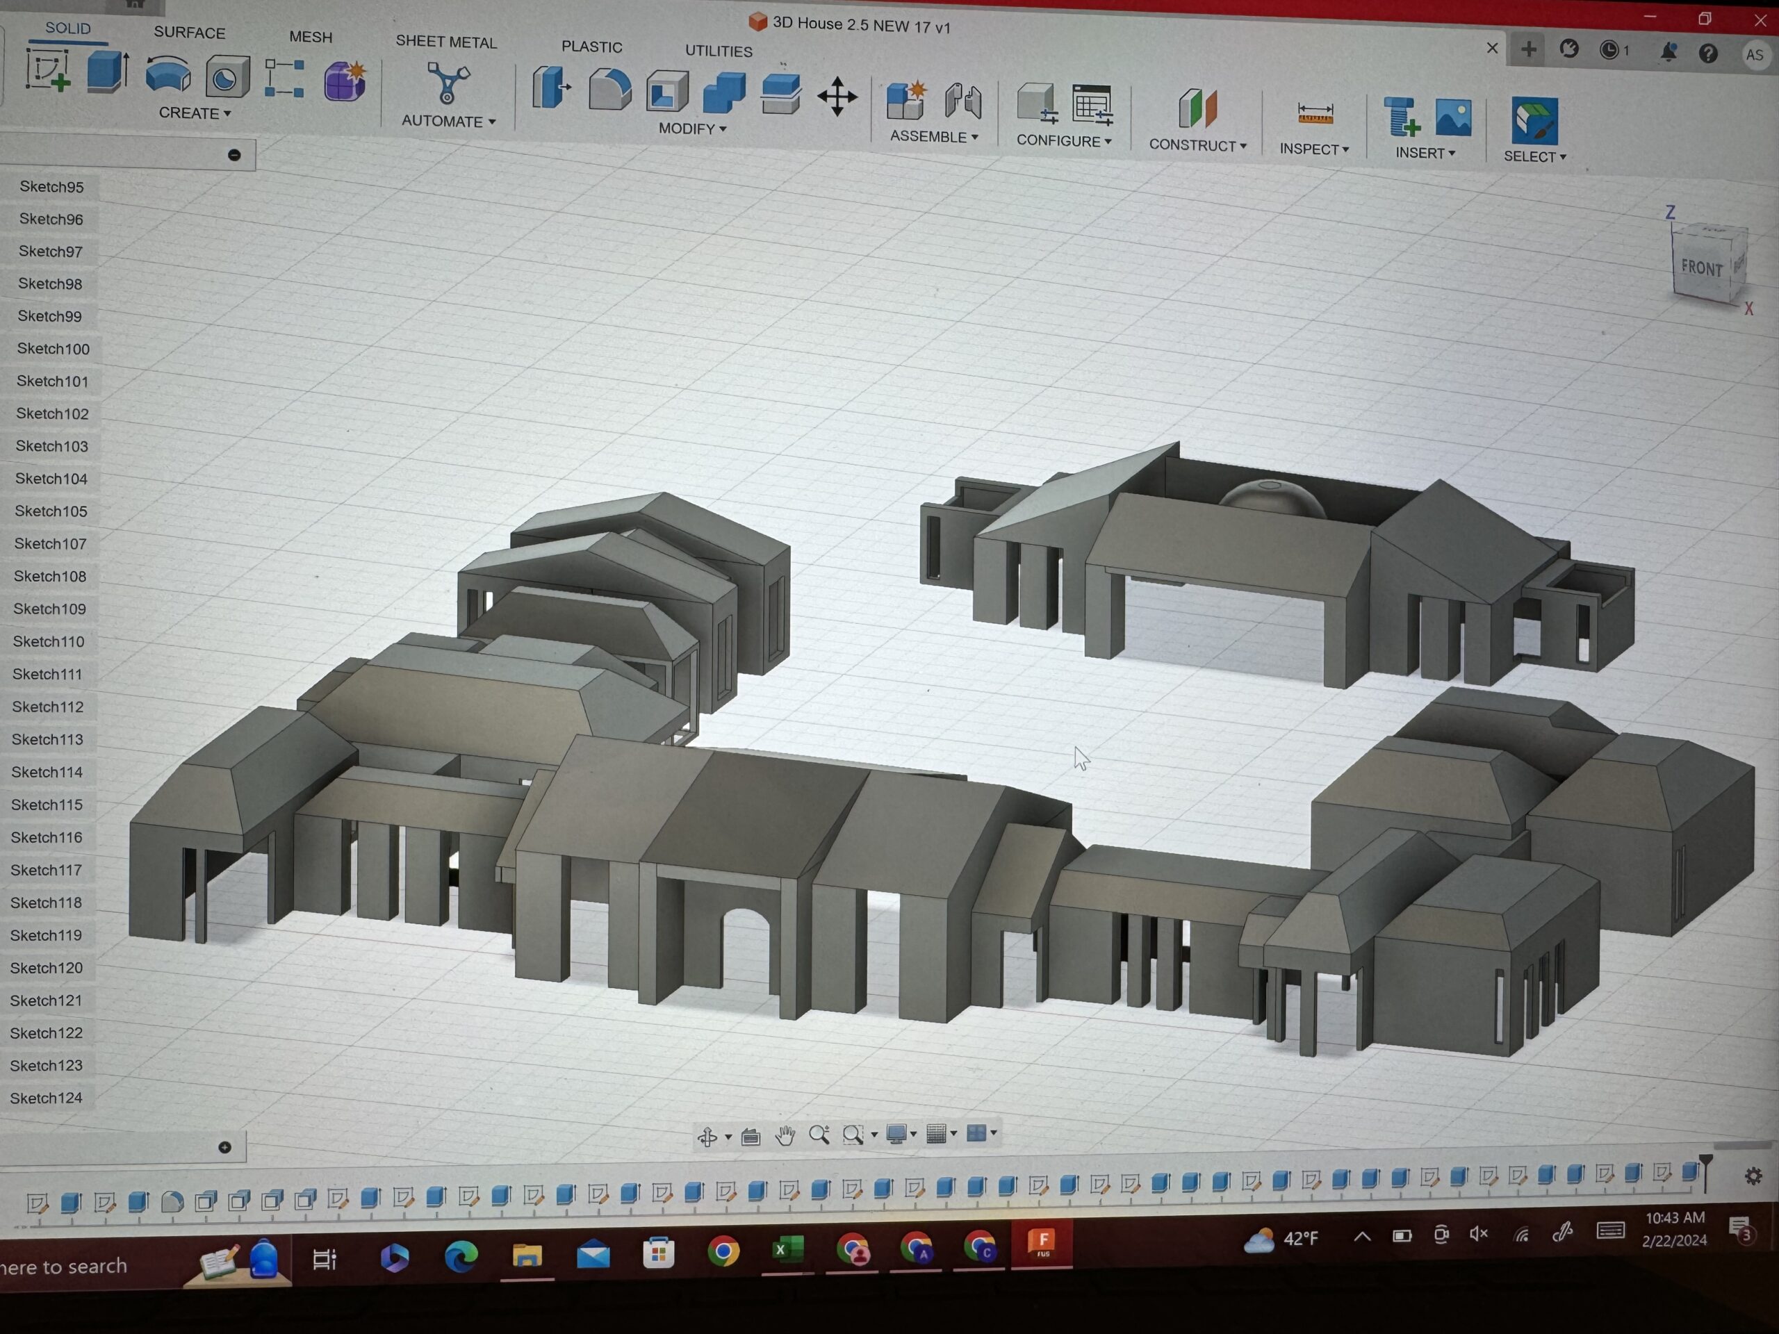Collapse the browser panel minus button
1779x1334 pixels.
point(234,155)
